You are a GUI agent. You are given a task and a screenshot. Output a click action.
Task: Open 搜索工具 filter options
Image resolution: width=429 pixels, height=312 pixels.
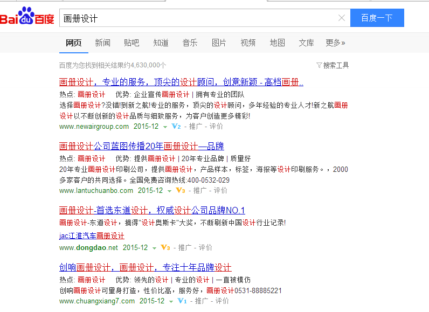[336, 65]
